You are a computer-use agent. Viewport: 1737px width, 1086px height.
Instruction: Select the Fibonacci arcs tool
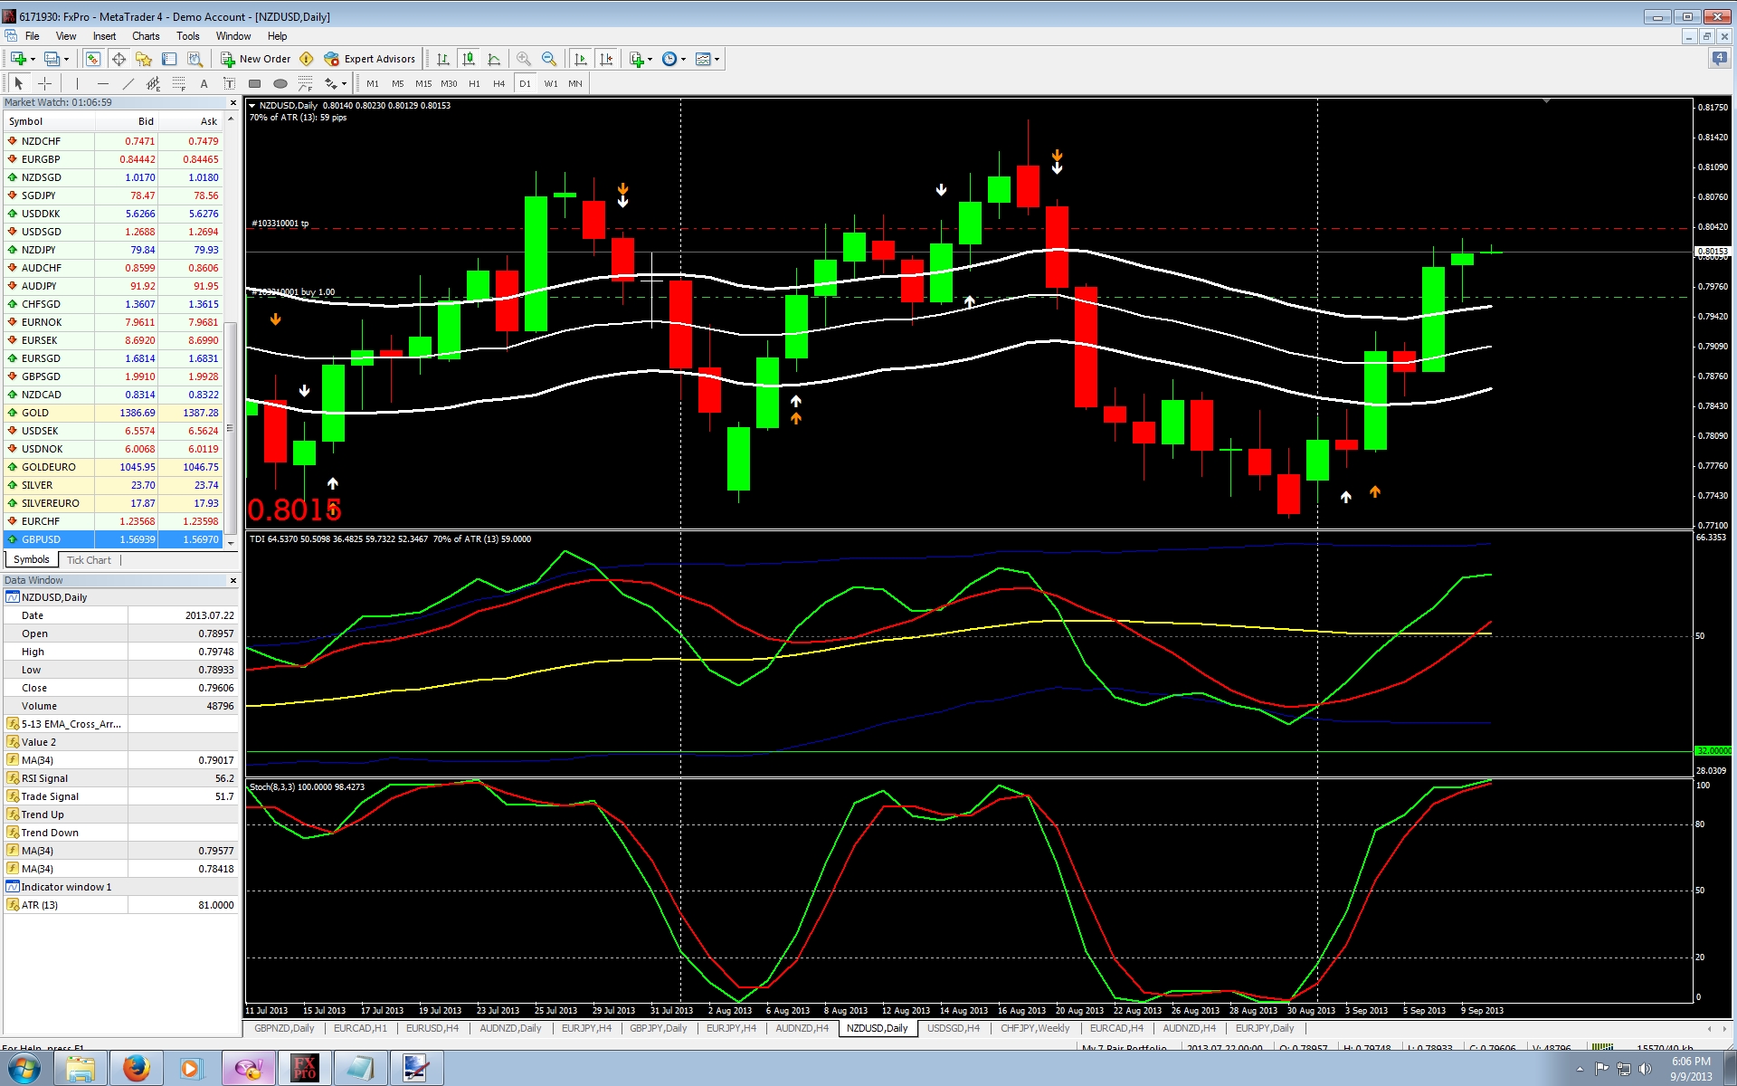pos(306,83)
